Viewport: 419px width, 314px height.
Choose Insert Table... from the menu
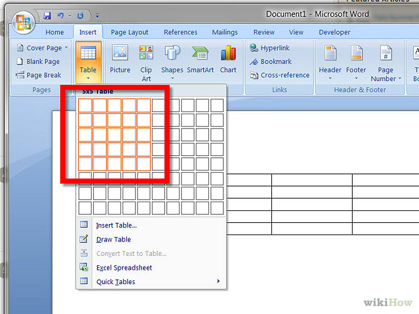tap(116, 225)
